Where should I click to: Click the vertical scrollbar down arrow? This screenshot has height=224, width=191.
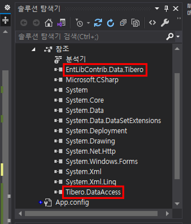point(177,204)
